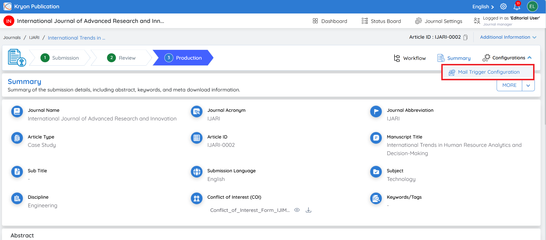
Task: Switch to Review stage
Action: pos(121,58)
